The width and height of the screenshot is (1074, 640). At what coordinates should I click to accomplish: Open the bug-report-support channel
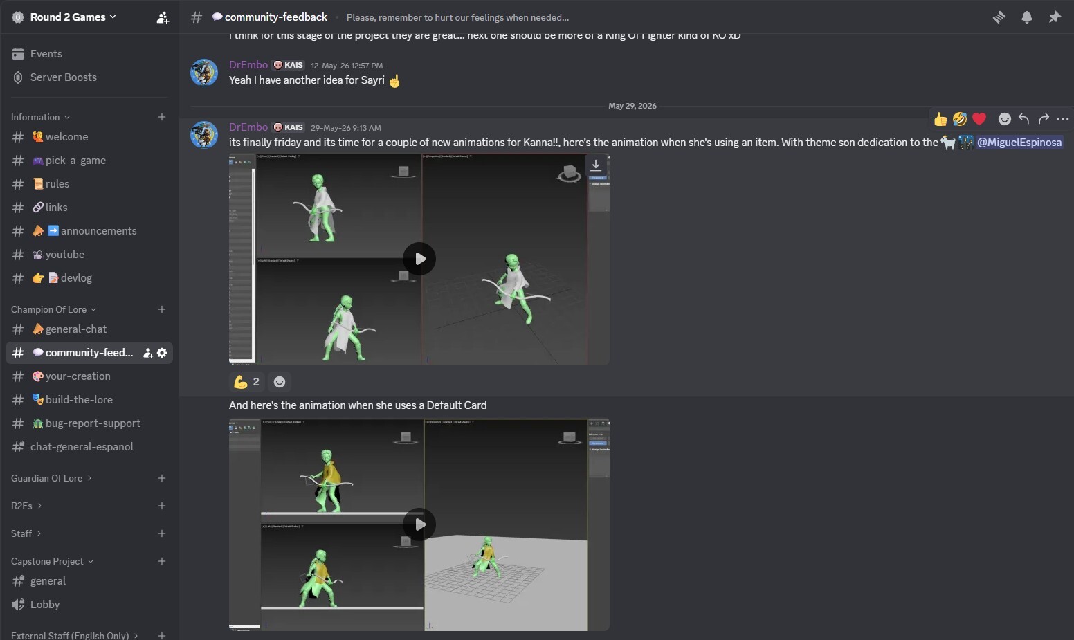(89, 423)
